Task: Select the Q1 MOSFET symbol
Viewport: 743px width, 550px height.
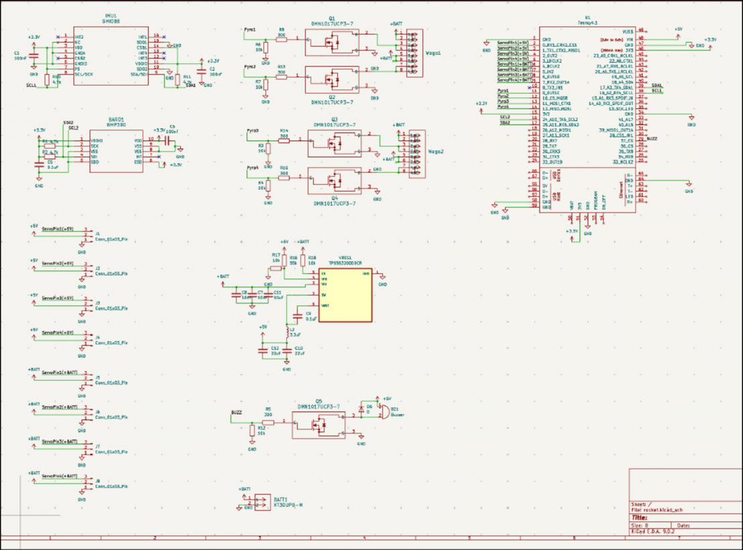Action: (x=332, y=42)
